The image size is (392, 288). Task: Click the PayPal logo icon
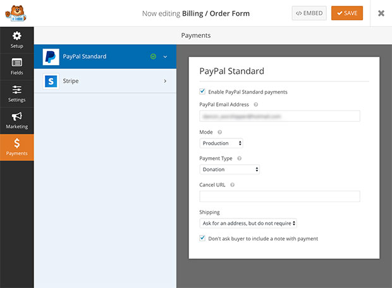coord(51,57)
